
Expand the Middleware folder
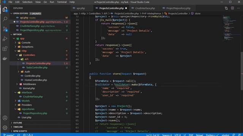tap(17, 84)
